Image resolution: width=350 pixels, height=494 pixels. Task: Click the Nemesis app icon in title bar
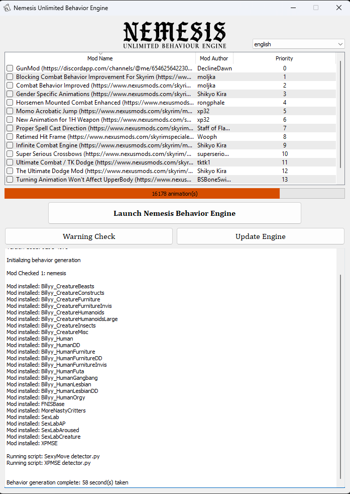click(7, 8)
